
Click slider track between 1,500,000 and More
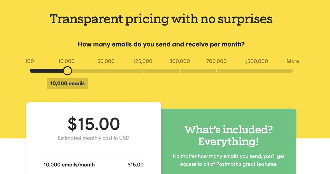click(x=274, y=71)
